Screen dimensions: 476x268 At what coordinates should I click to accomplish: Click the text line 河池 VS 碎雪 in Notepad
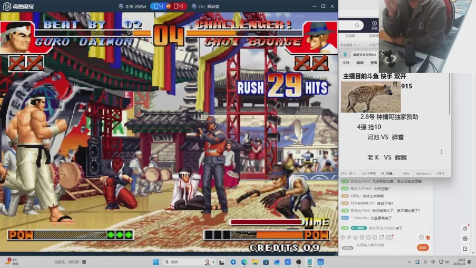tap(386, 138)
